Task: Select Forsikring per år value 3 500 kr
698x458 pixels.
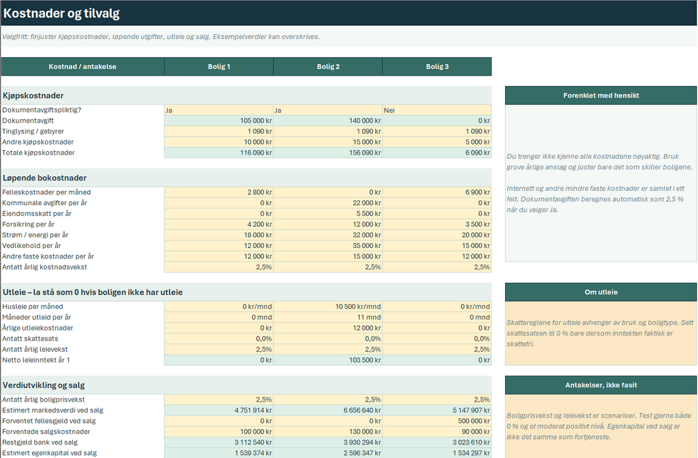Action: [x=437, y=224]
